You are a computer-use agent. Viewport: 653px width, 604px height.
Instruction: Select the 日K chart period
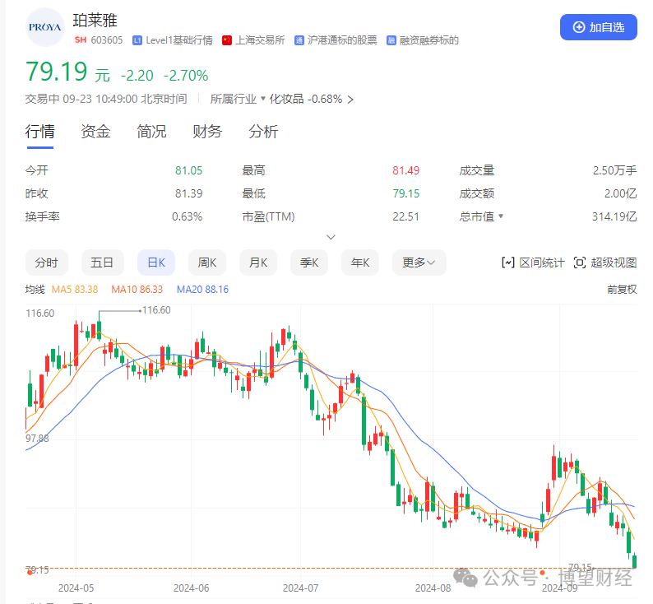click(156, 263)
